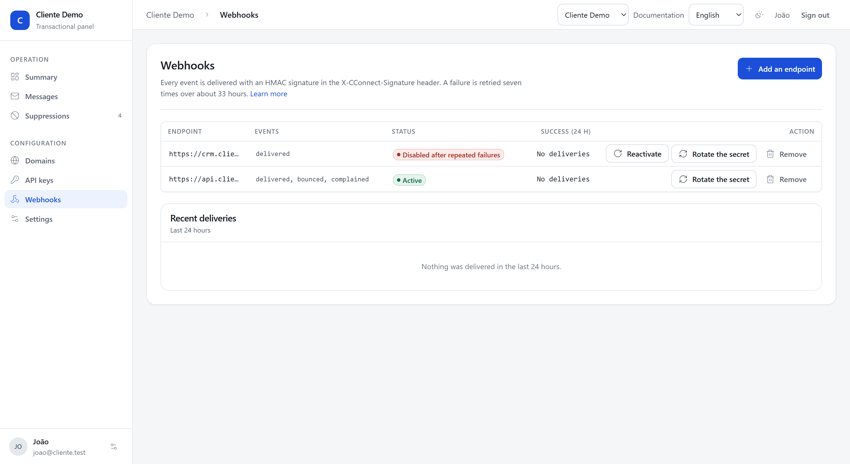Open Summary in the sidebar
This screenshot has height=464, width=850.
66,77
